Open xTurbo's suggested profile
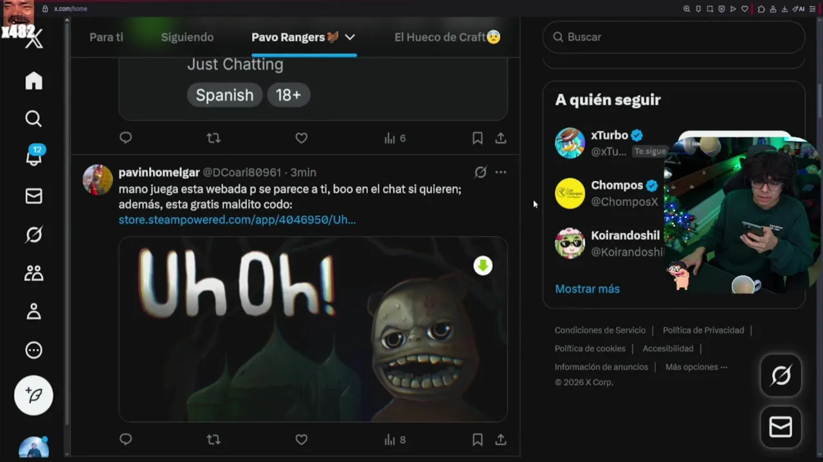Image resolution: width=823 pixels, height=462 pixels. click(x=611, y=143)
